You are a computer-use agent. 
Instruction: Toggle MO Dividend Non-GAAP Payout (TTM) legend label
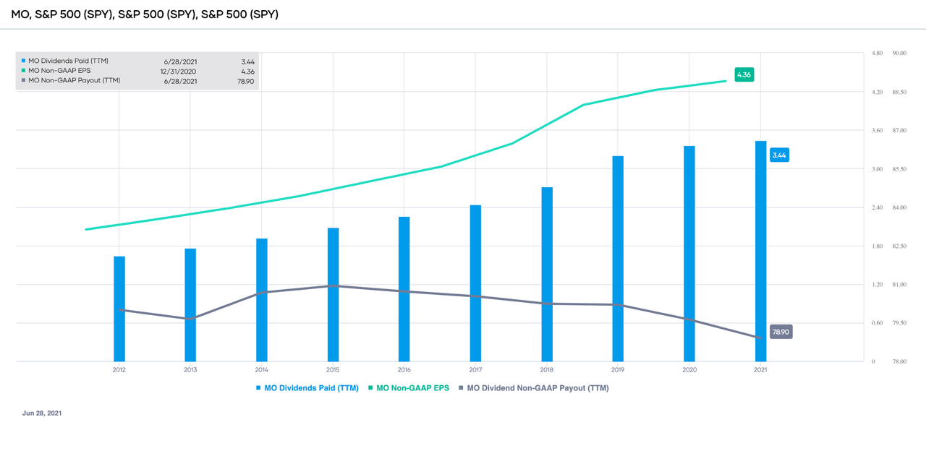tap(538, 388)
